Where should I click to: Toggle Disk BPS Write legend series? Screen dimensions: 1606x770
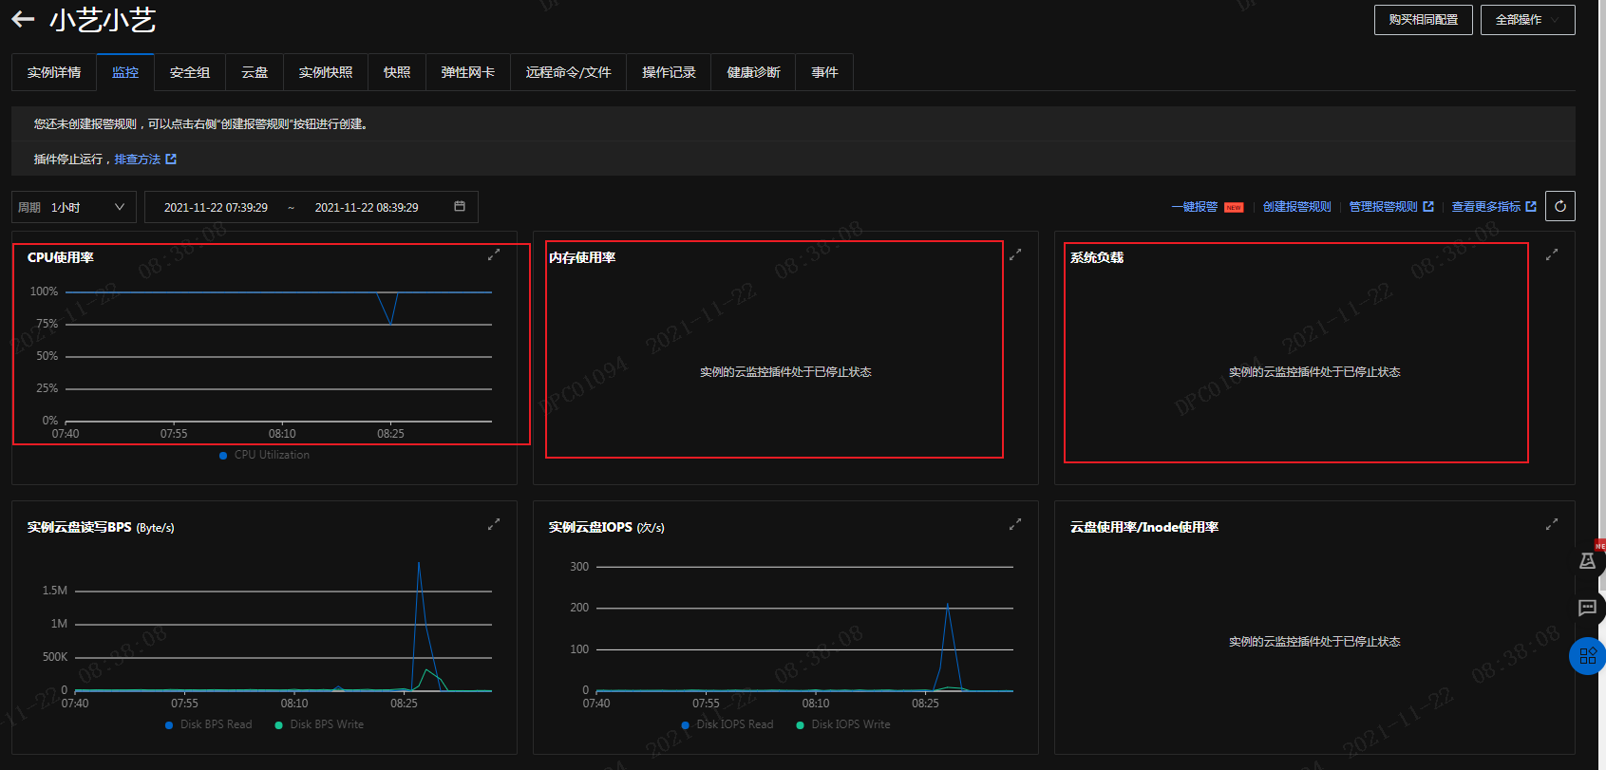point(319,724)
